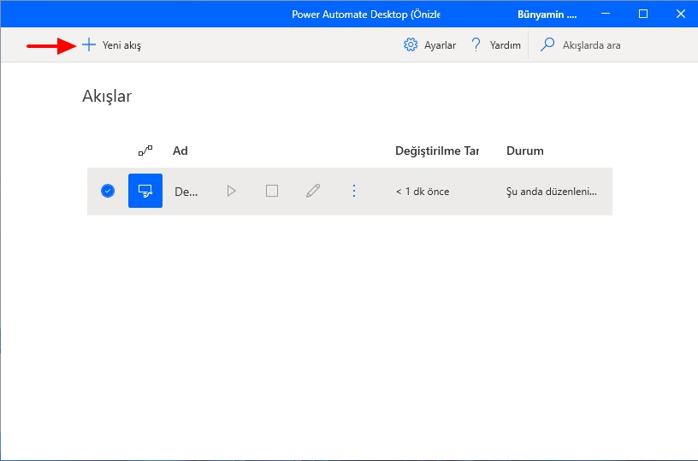Click the flow type column header icon
The width and height of the screenshot is (698, 461).
[x=145, y=151]
